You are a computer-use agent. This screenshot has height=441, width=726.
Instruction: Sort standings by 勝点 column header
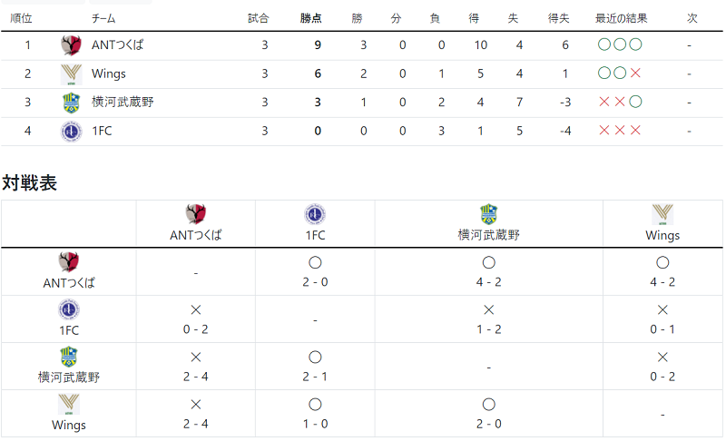pyautogui.click(x=310, y=18)
